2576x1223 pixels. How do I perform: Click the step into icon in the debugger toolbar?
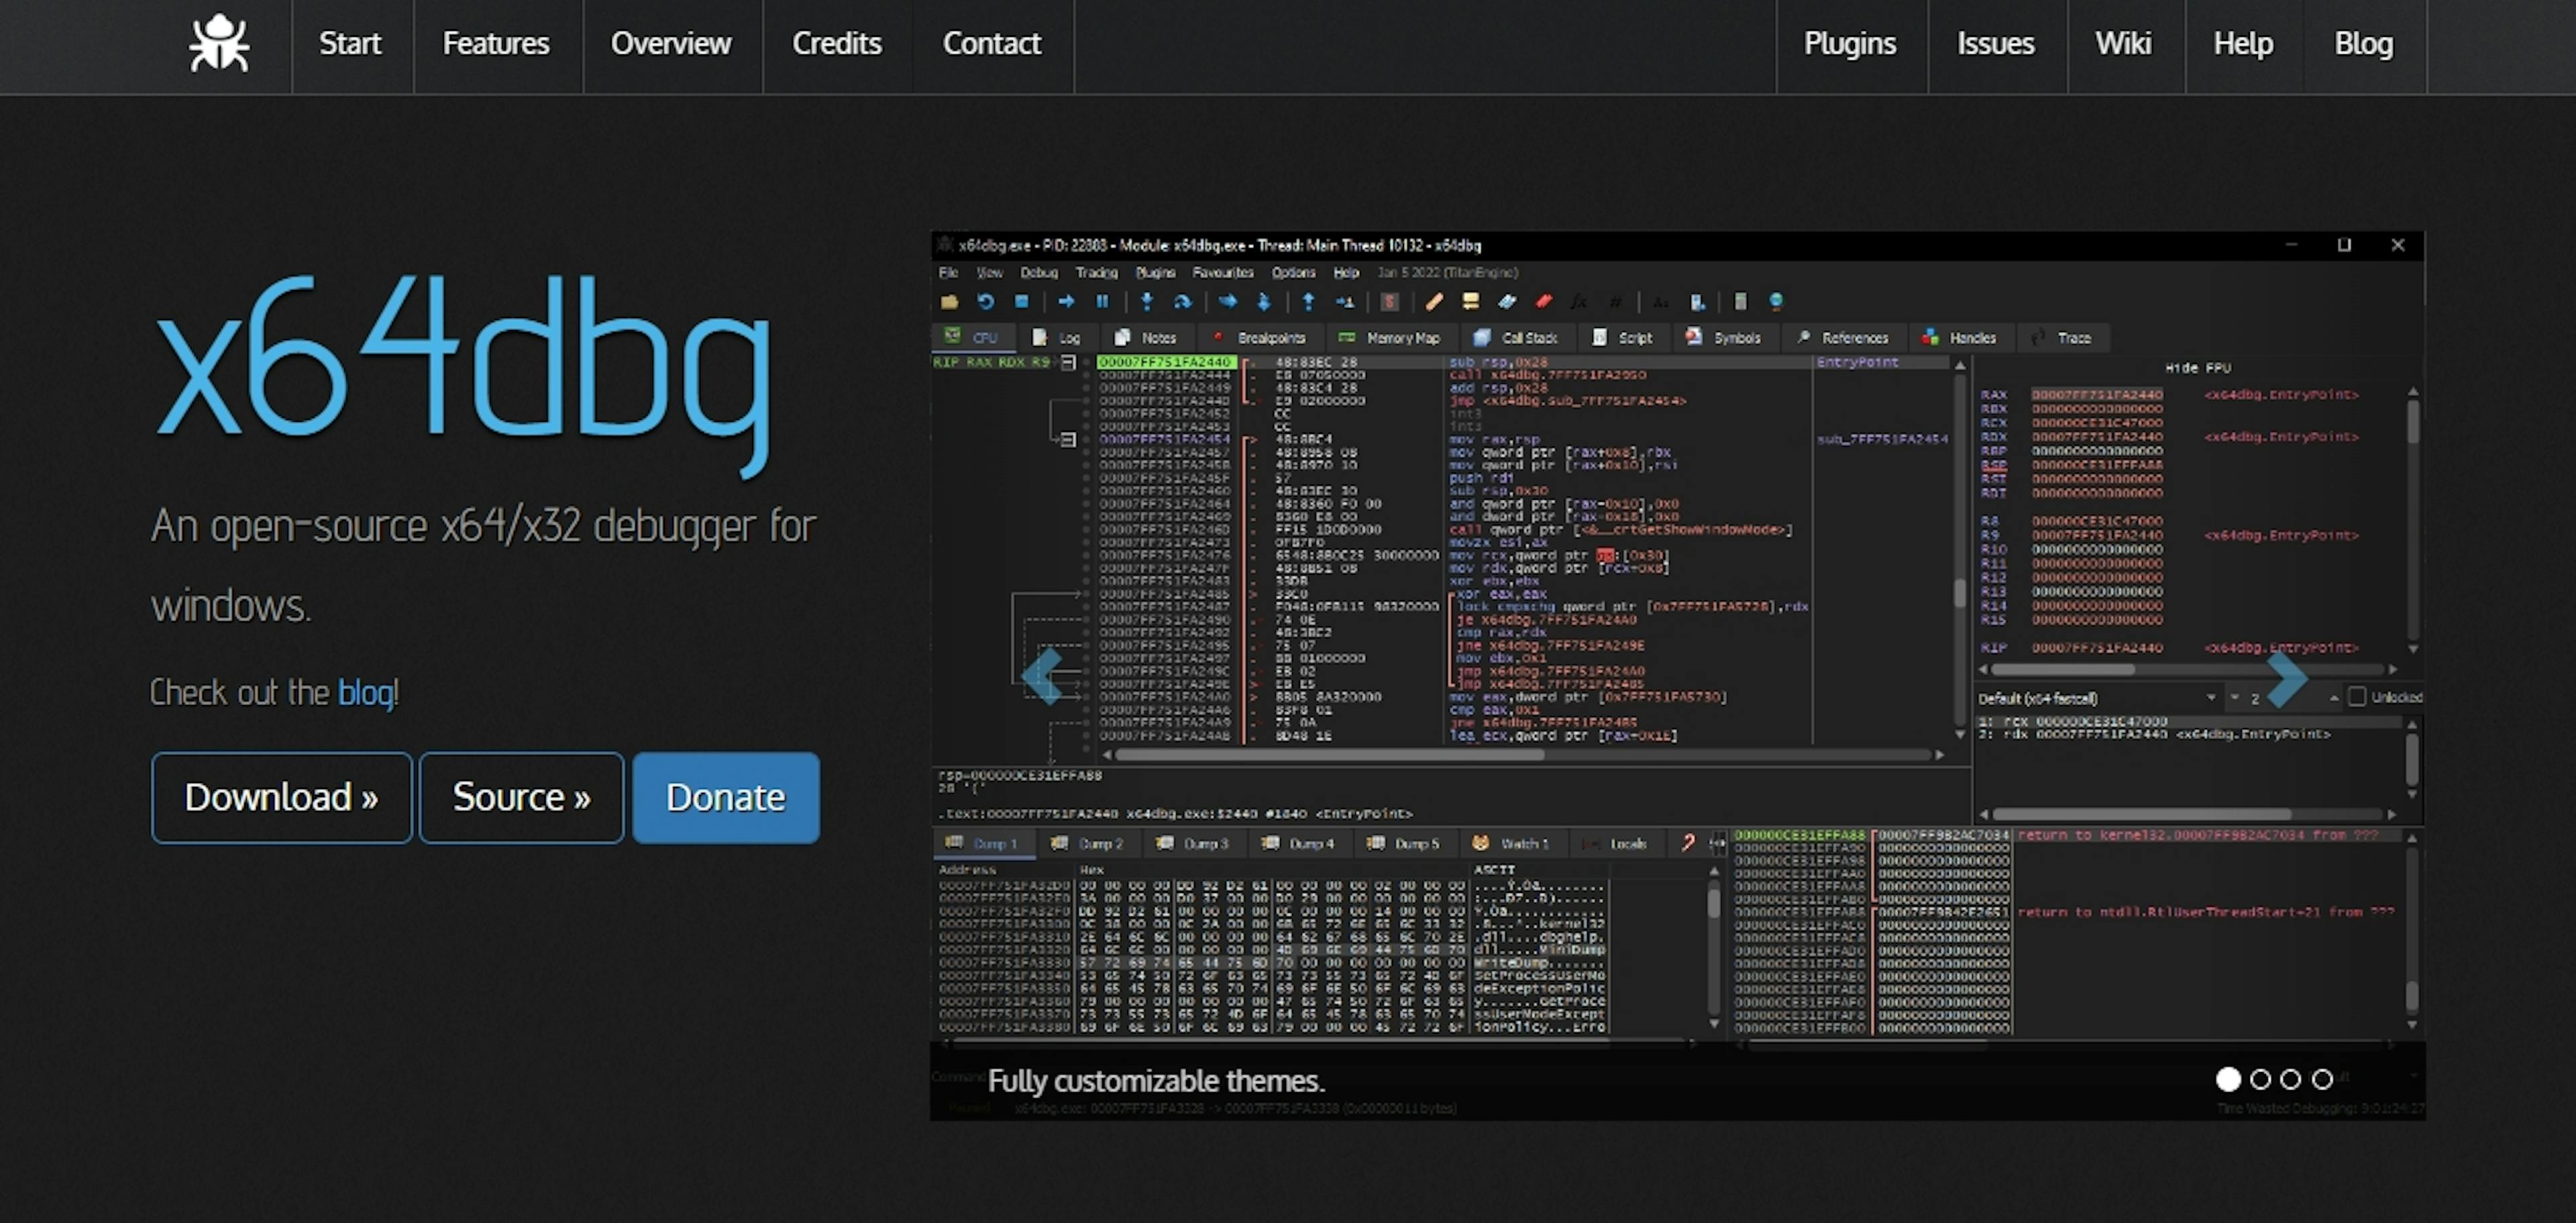click(1147, 301)
